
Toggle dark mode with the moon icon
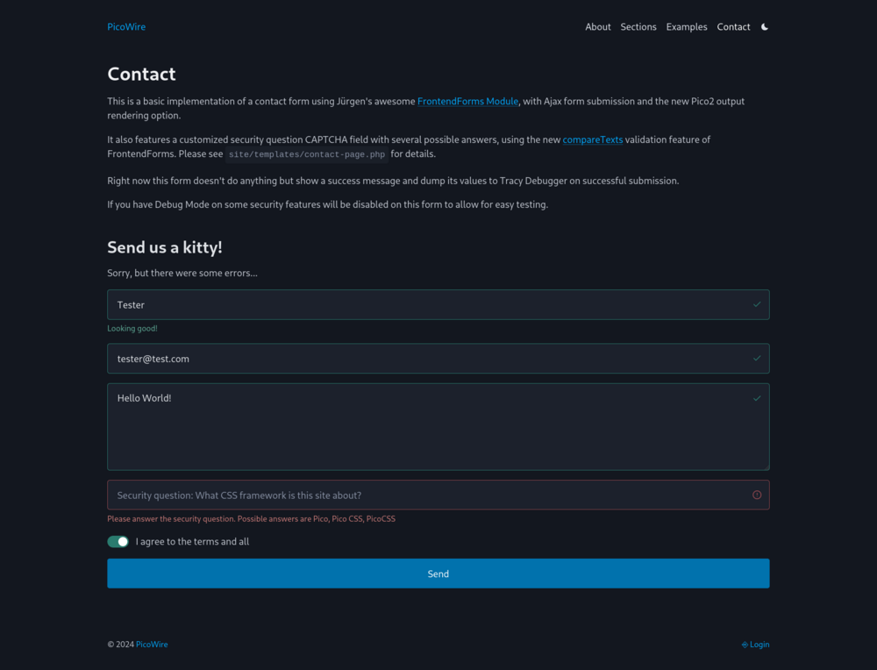(764, 26)
